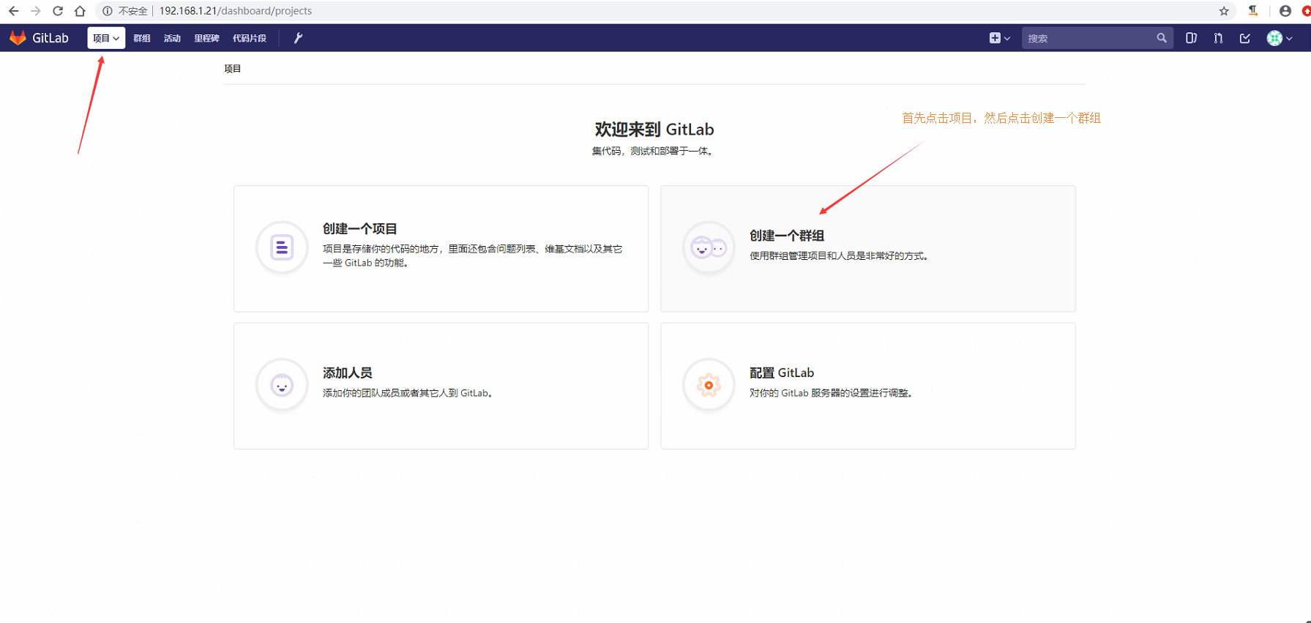Click the 配置 GitLab card
Image resolution: width=1311 pixels, height=623 pixels.
tap(868, 386)
